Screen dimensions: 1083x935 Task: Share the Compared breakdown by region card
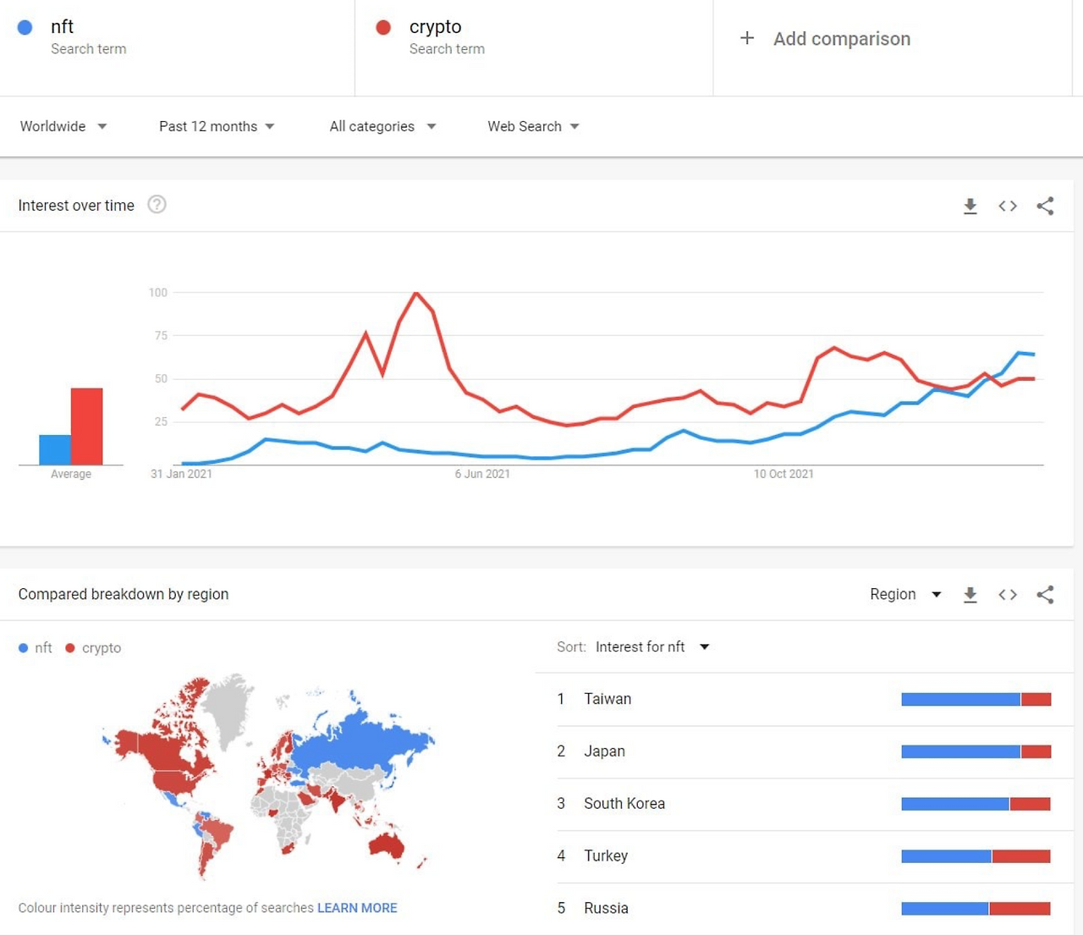[x=1045, y=595]
